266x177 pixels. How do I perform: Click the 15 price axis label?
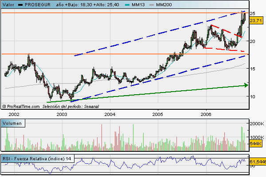252,69
